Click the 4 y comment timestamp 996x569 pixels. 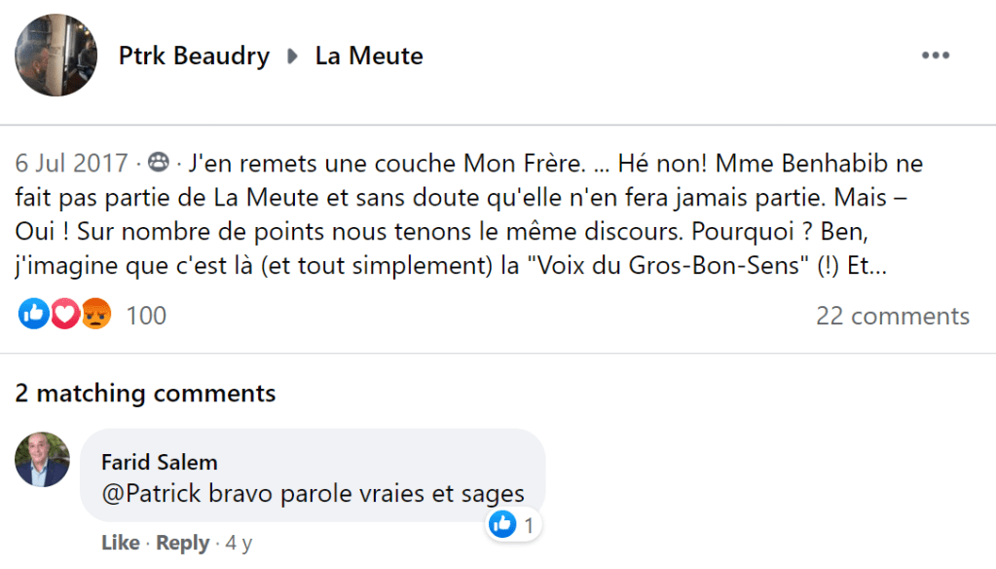(239, 543)
